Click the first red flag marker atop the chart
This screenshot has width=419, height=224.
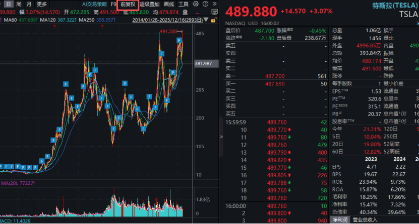[x=54, y=26]
